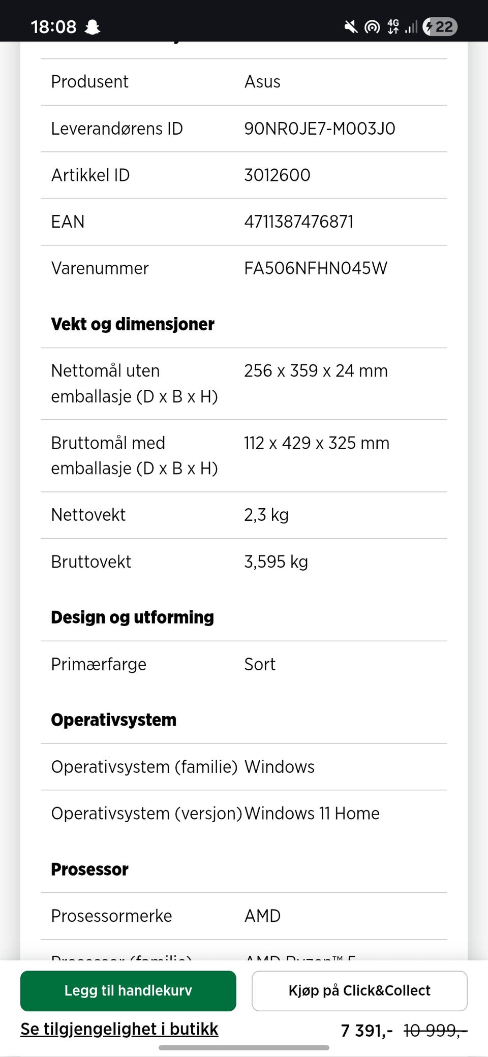Tap the Snapchat notification icon
Screen dimensions: 488x1057
(x=92, y=26)
